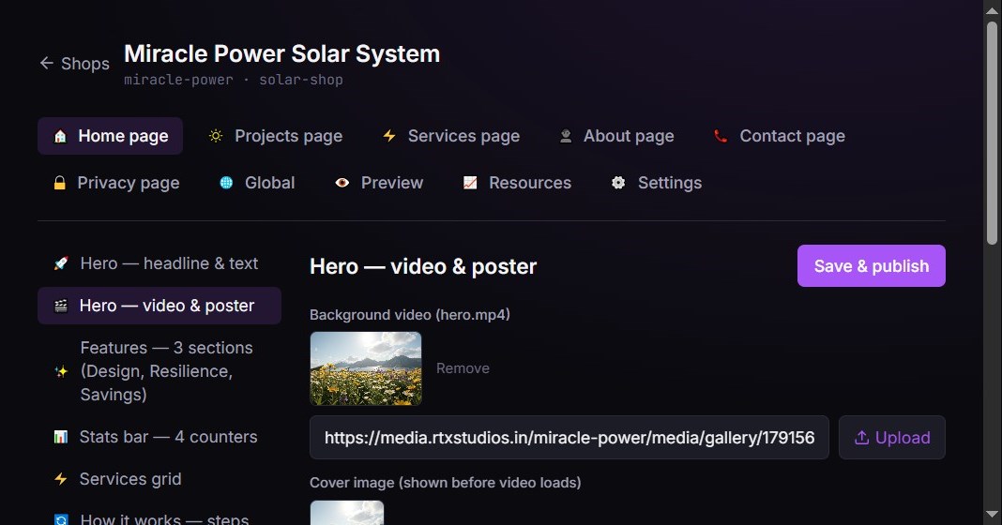Screen dimensions: 1002x525
Task: Click the globe icon beside Global
Action: coord(226,183)
